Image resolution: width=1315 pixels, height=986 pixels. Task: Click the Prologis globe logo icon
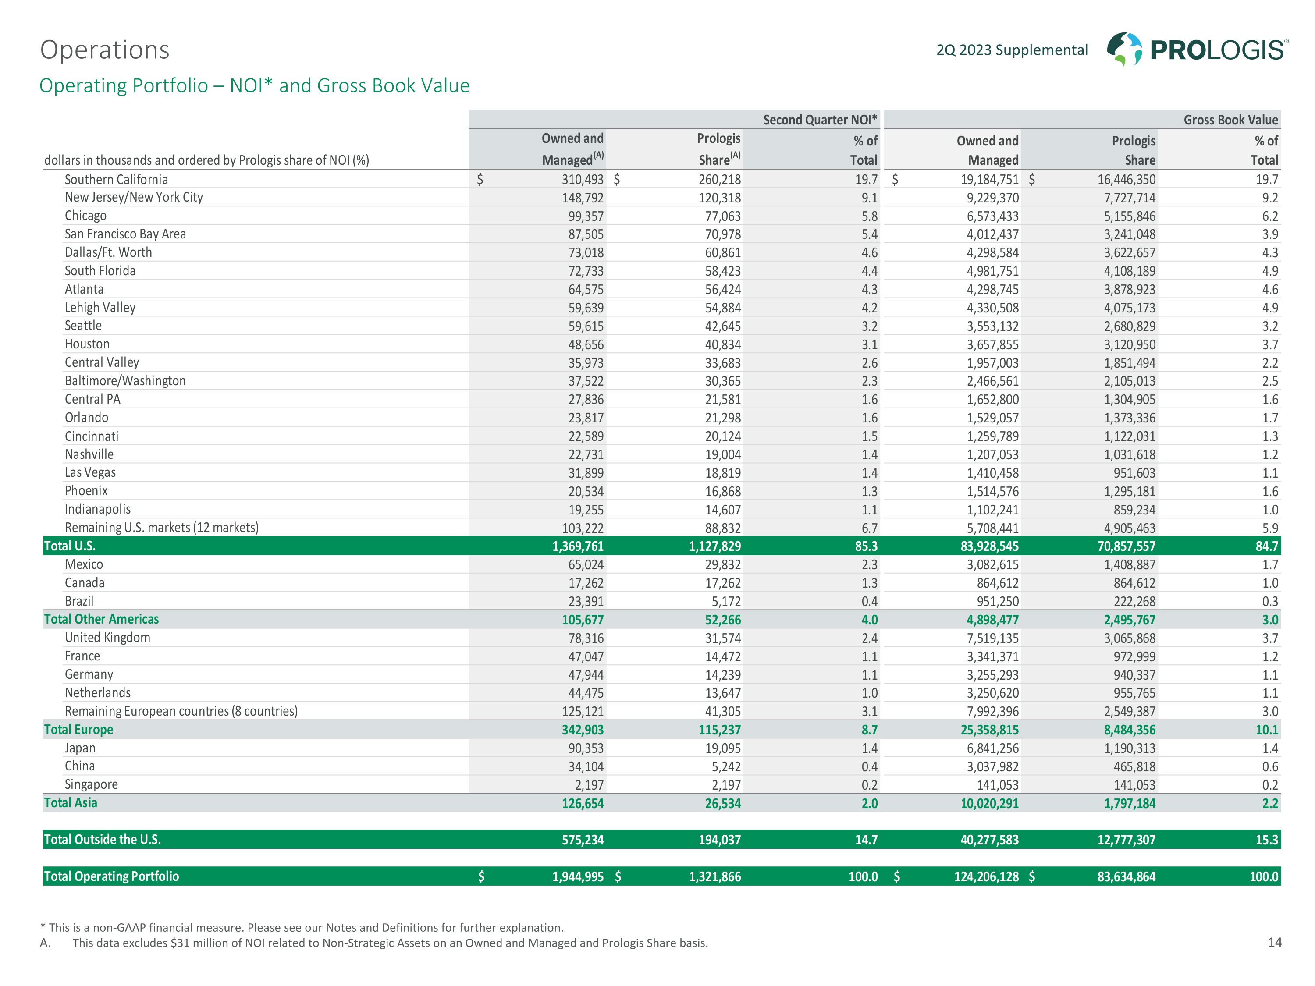tap(1124, 49)
